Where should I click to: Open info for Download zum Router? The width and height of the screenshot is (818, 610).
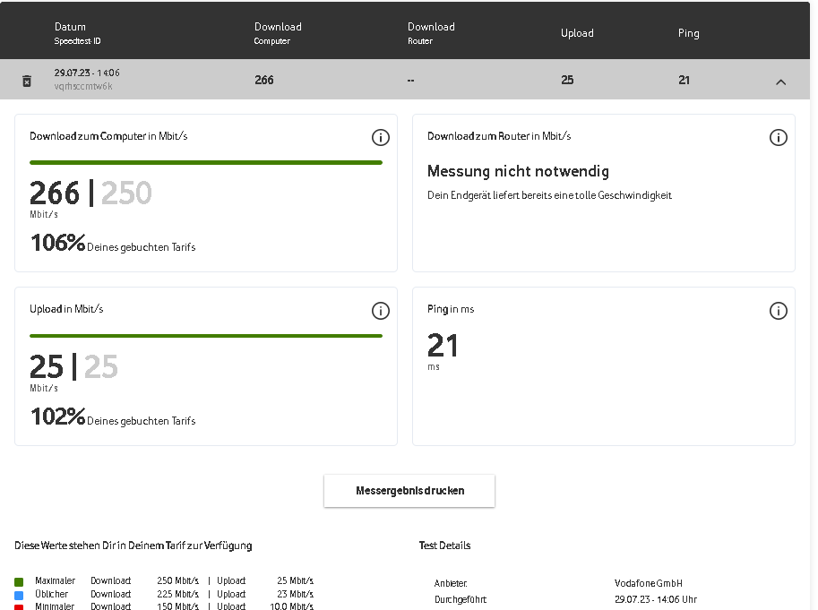tap(778, 138)
